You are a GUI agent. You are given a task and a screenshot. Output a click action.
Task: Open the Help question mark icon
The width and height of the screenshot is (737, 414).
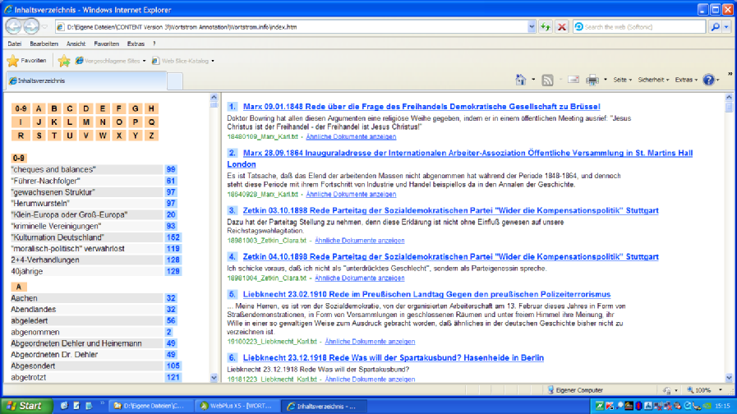[x=707, y=80]
